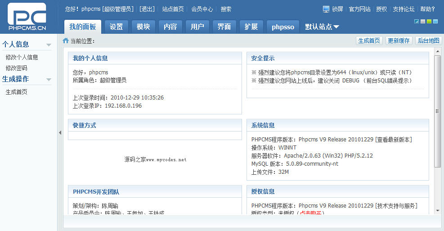Click the 生成首页 button at top right

click(x=369, y=41)
